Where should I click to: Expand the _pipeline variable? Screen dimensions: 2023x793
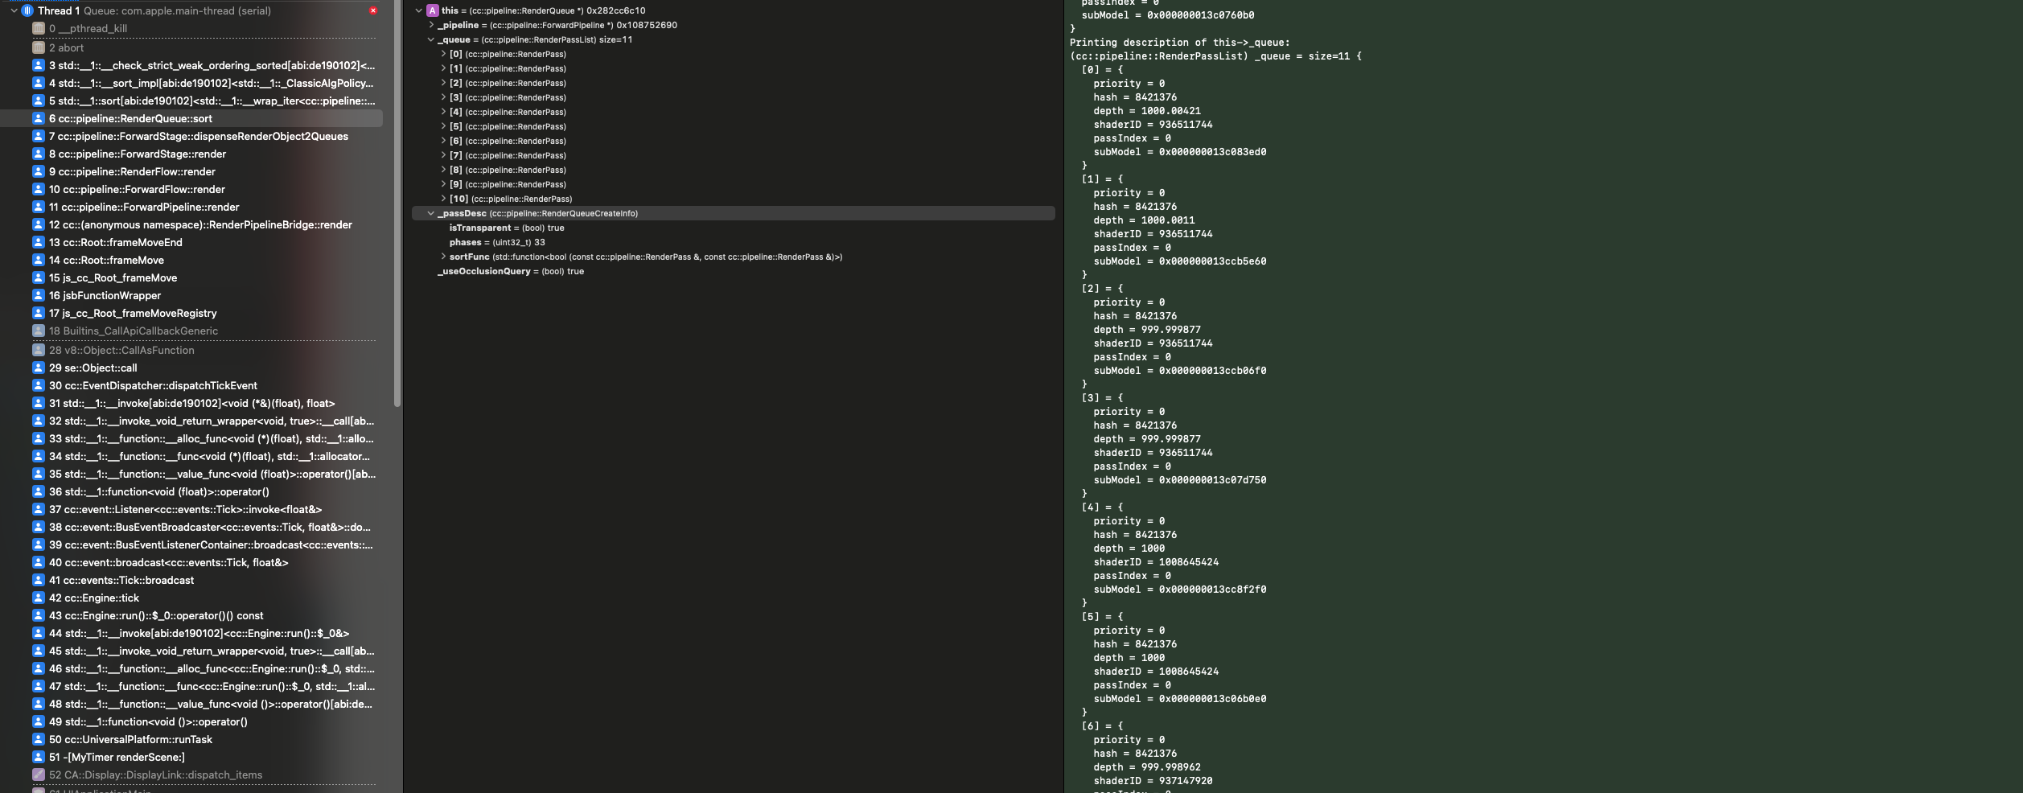(x=431, y=25)
